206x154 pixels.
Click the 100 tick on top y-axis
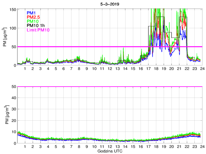[x=12, y=28]
